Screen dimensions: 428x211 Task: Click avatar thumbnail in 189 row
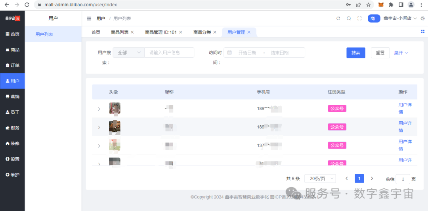[115, 108]
